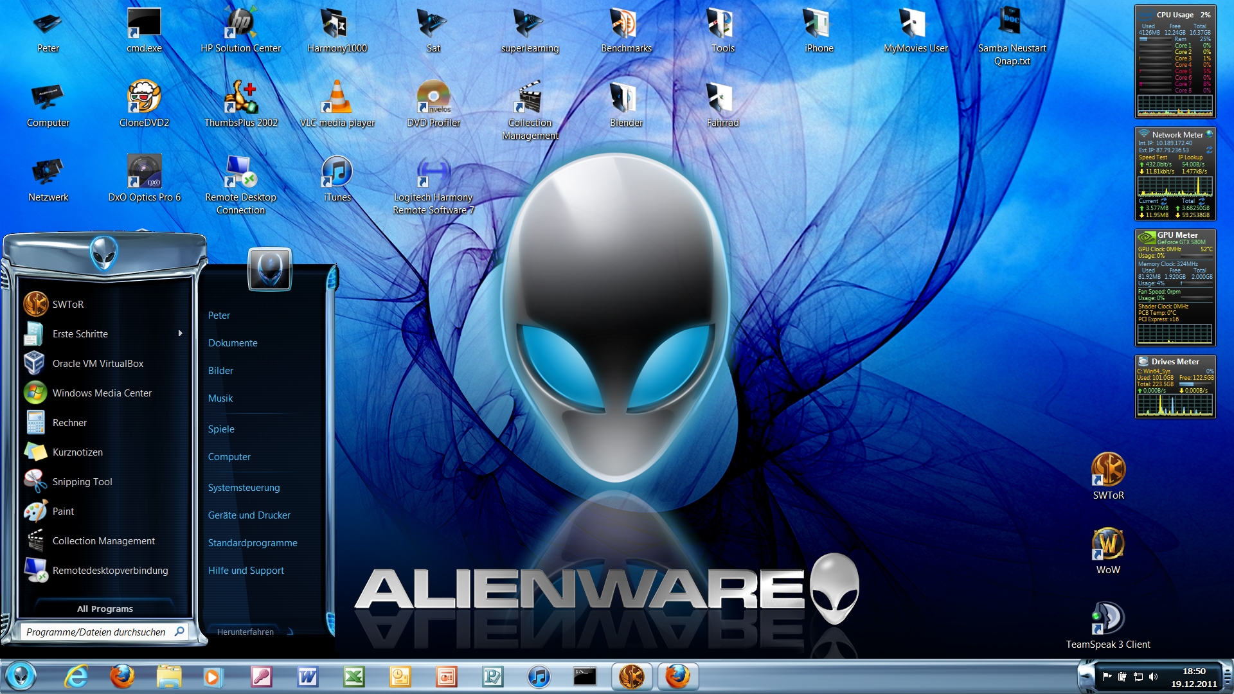Launch DxO Optics Pro 6
The image size is (1234, 694).
point(144,179)
